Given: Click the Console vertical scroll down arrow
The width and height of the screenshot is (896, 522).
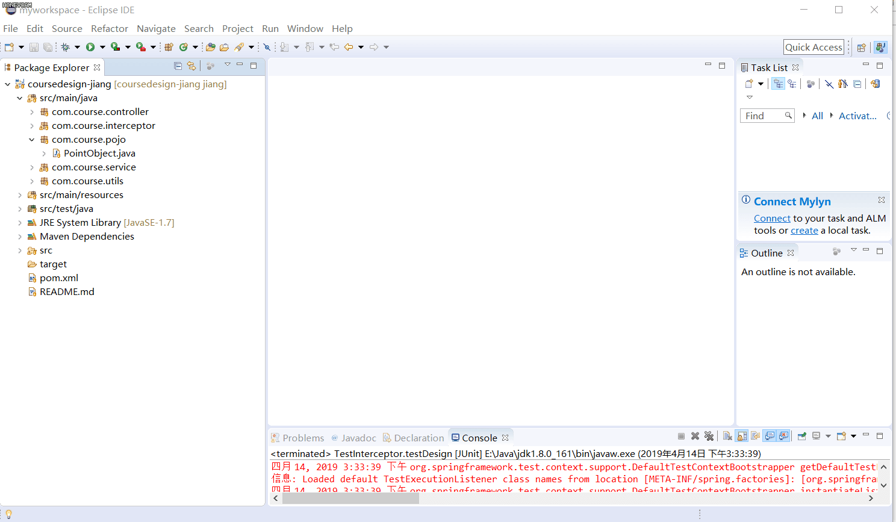Looking at the screenshot, I should [x=883, y=485].
